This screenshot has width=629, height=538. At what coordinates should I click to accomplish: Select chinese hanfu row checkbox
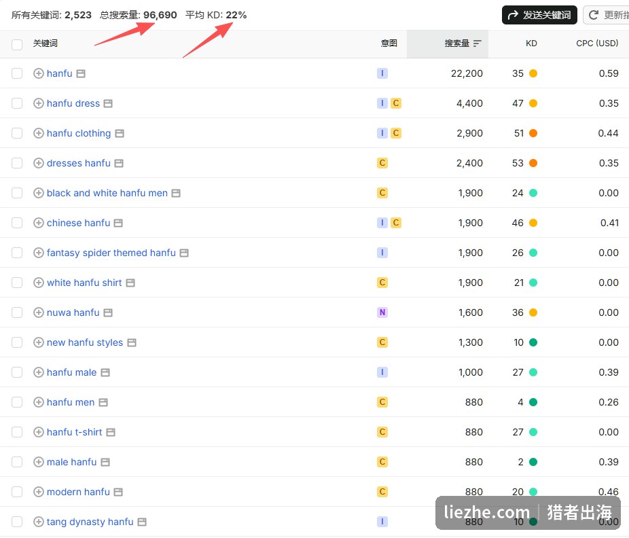[17, 223]
